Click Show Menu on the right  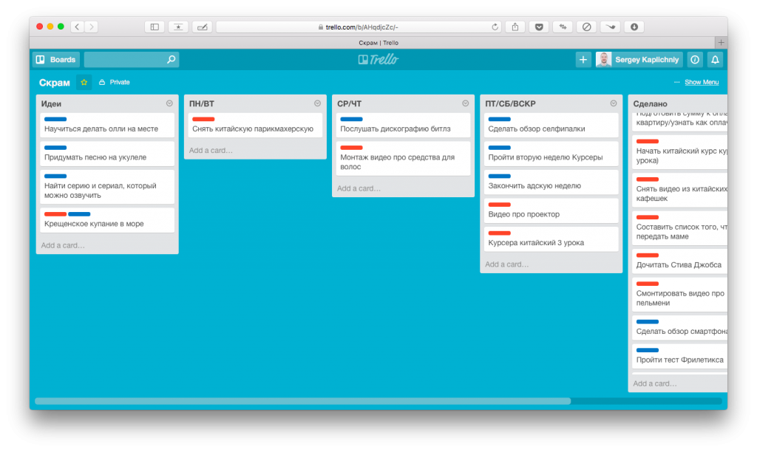pyautogui.click(x=701, y=82)
